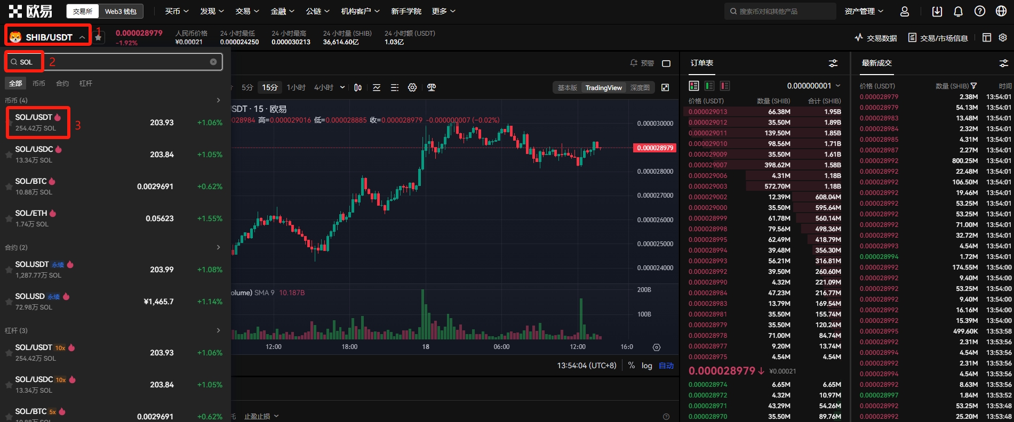Expand the 金融 menu

tap(282, 11)
